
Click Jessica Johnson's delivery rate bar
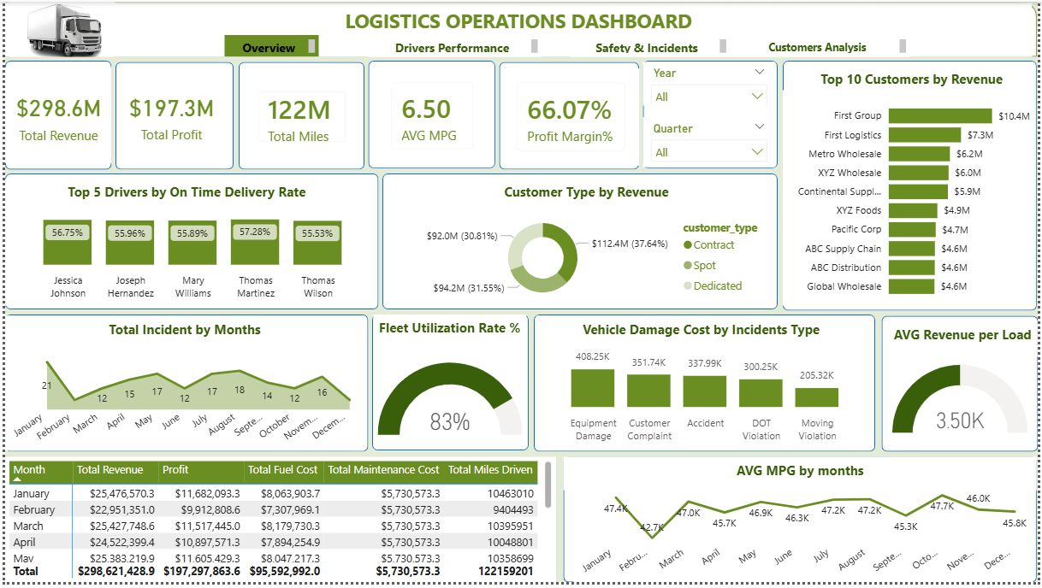(x=68, y=243)
